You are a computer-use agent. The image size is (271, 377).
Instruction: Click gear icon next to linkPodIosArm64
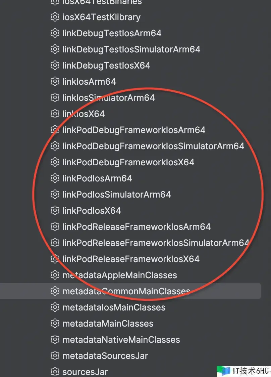click(55, 178)
